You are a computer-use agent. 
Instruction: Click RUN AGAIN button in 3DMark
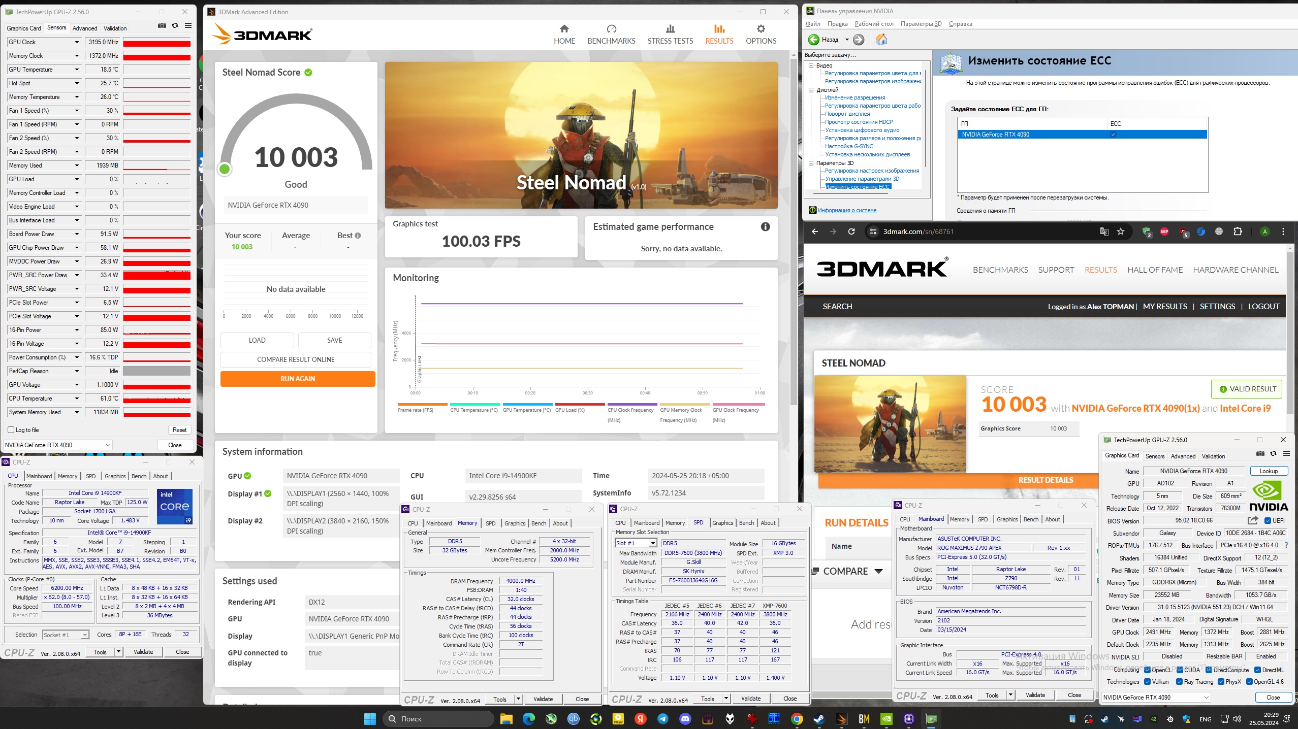[298, 379]
